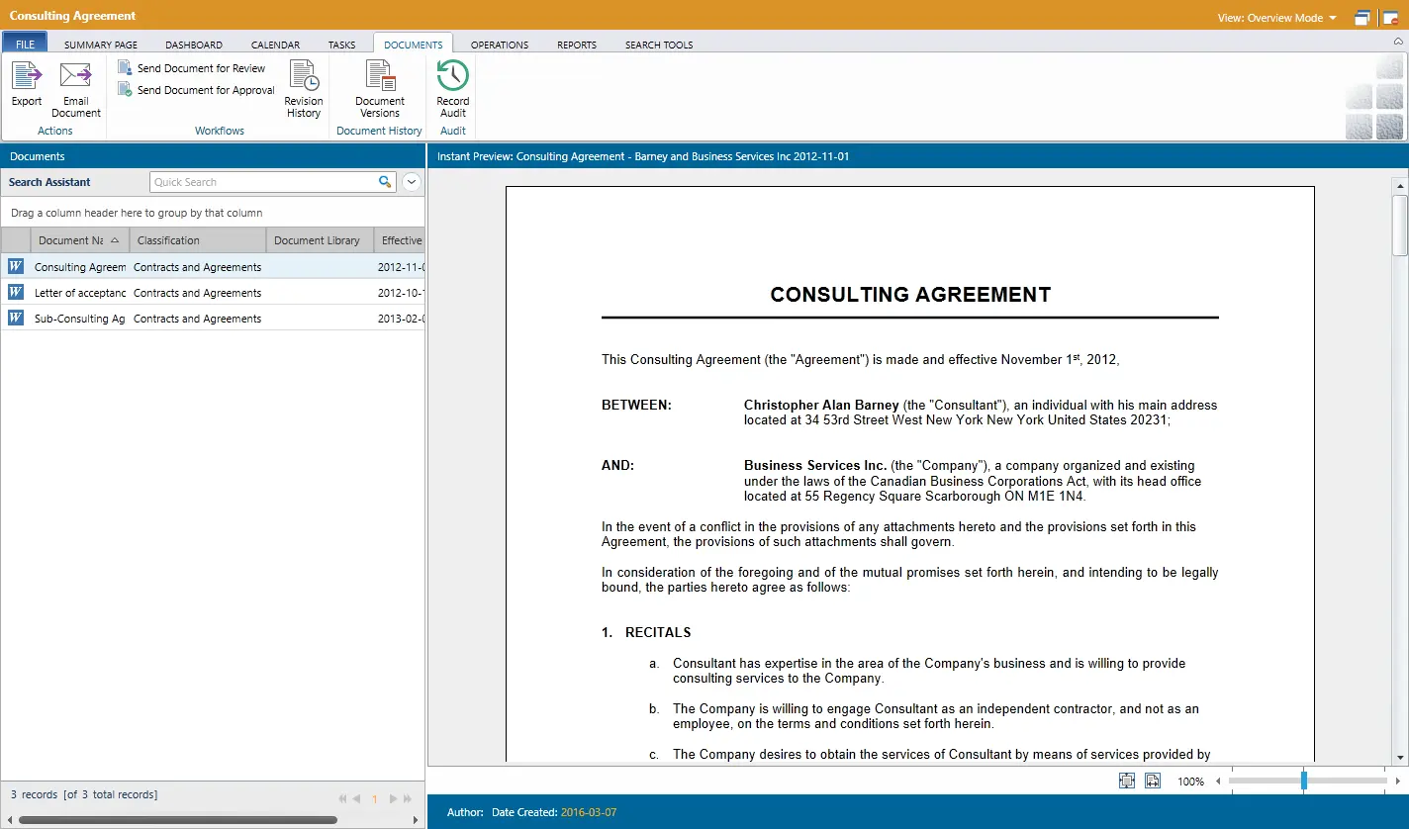Click Send Document for Approval
Viewport: 1409px width, 829px height.
(x=205, y=90)
